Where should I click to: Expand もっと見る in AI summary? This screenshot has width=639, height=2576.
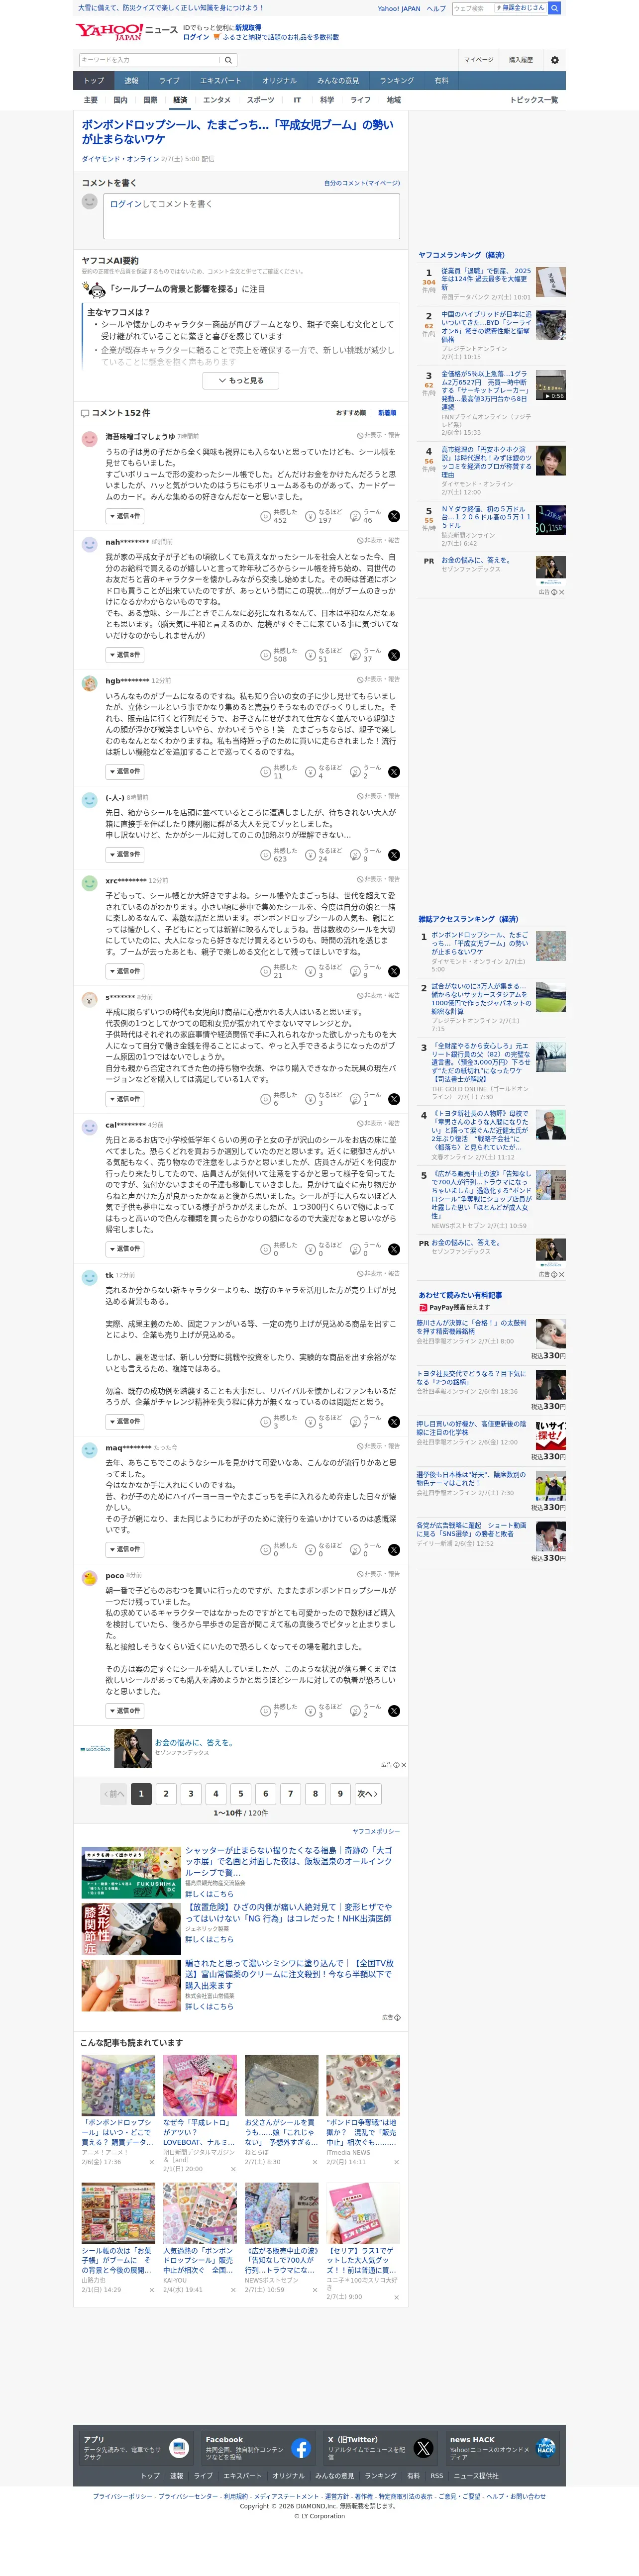click(241, 380)
